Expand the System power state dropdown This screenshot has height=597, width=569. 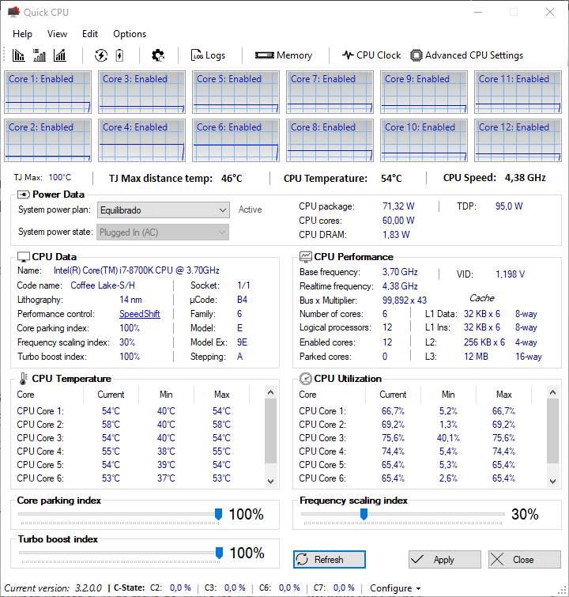pyautogui.click(x=163, y=232)
